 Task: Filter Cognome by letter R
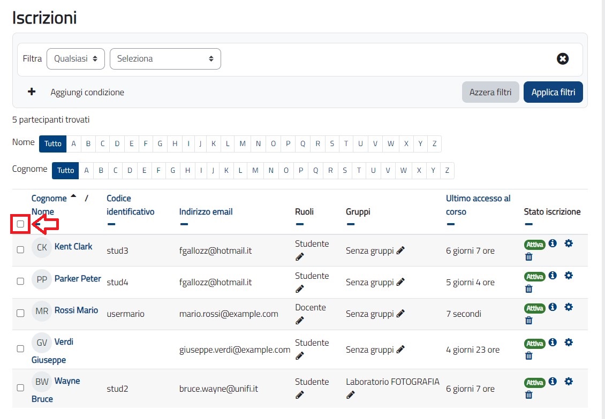(x=330, y=171)
